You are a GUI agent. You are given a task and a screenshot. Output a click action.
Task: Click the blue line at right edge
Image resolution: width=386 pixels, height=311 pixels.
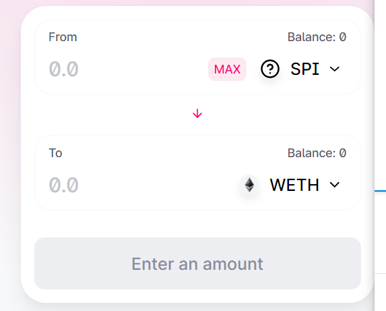tap(380, 190)
